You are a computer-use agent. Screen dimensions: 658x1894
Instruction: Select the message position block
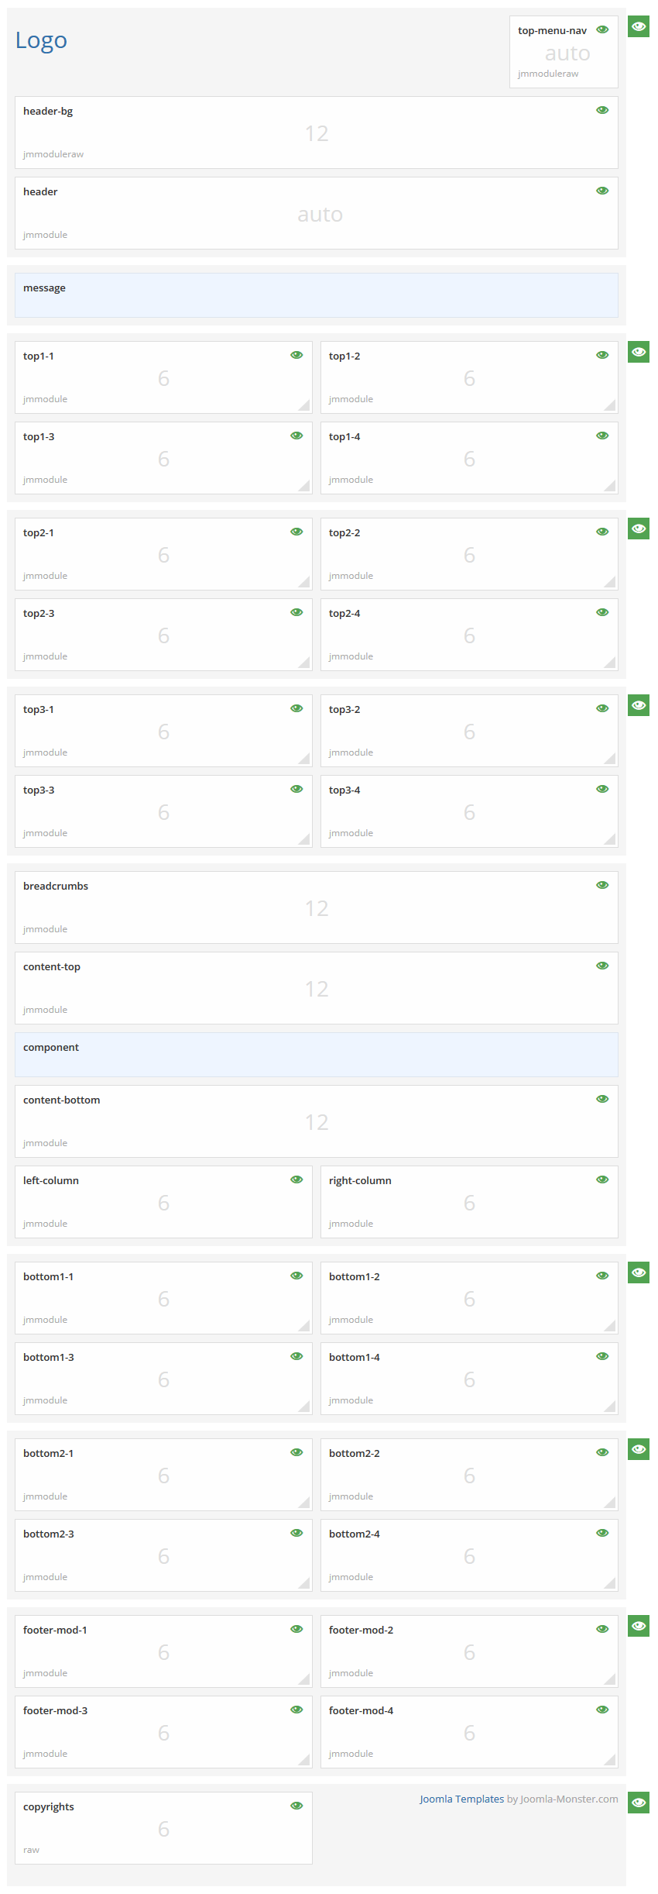(316, 295)
